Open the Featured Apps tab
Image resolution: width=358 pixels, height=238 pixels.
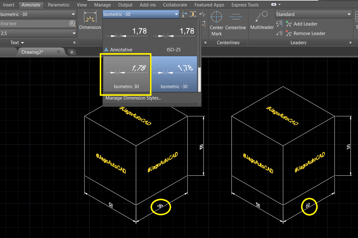(209, 5)
